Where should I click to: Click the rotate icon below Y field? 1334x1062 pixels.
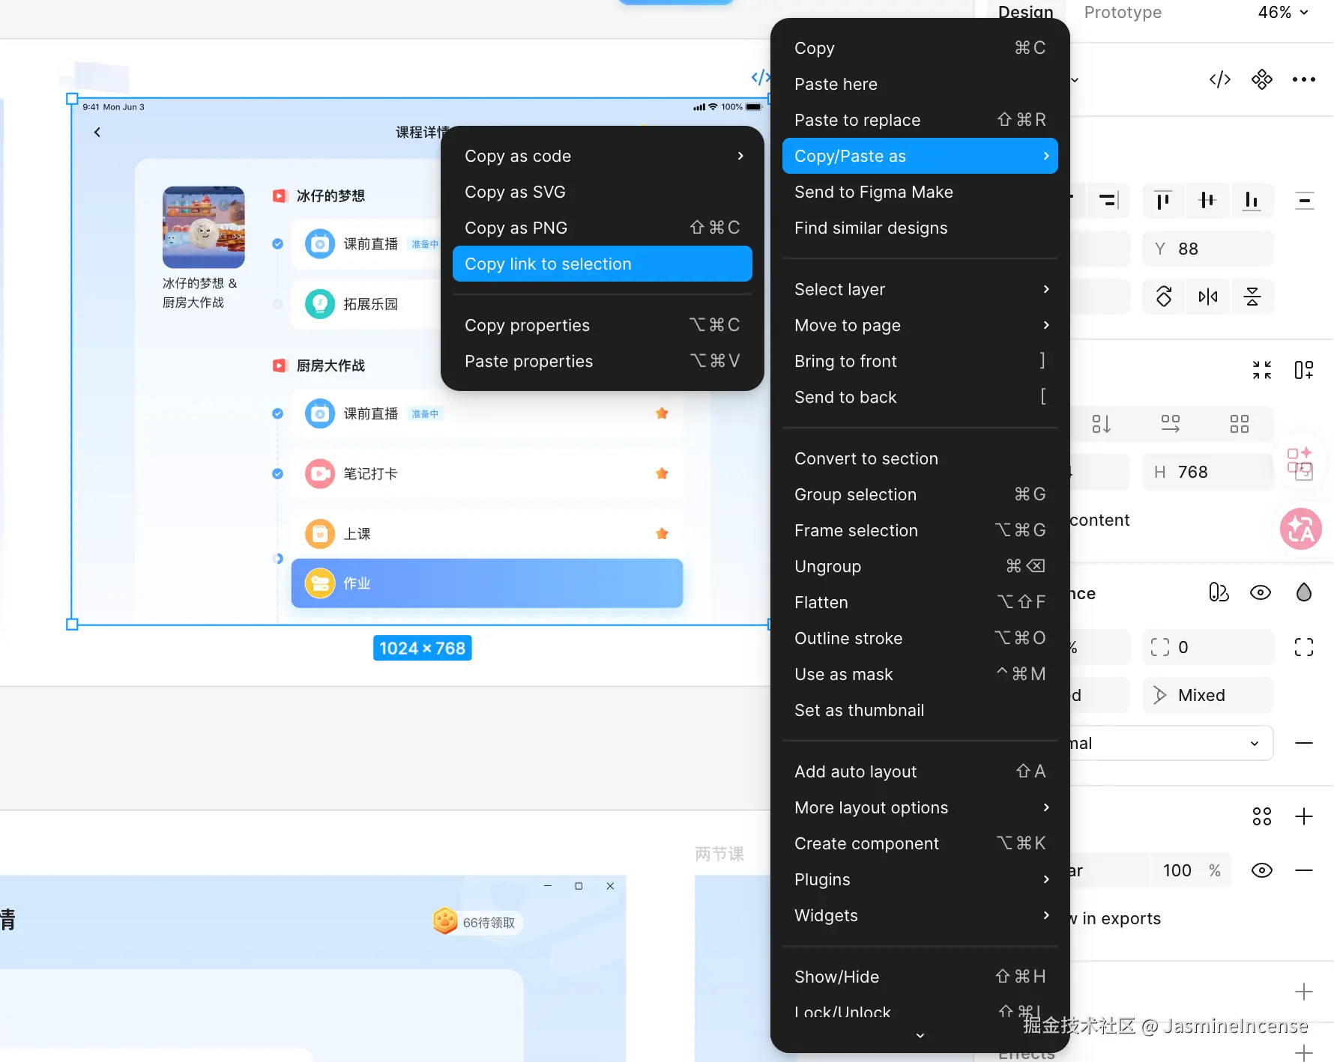[x=1164, y=297]
